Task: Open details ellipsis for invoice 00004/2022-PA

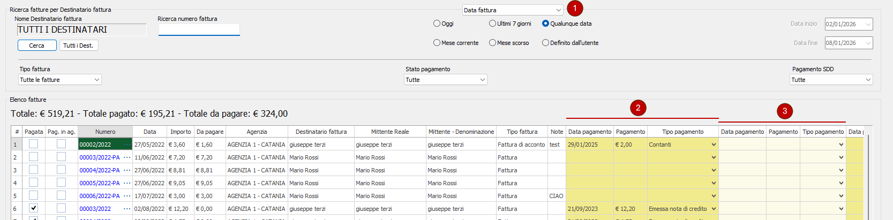Action: 127,170
